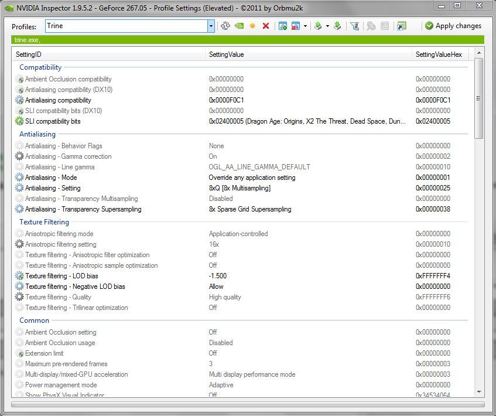Select the '8xQ [8x Multisampling]' value
496x416 pixels.
[x=240, y=188]
